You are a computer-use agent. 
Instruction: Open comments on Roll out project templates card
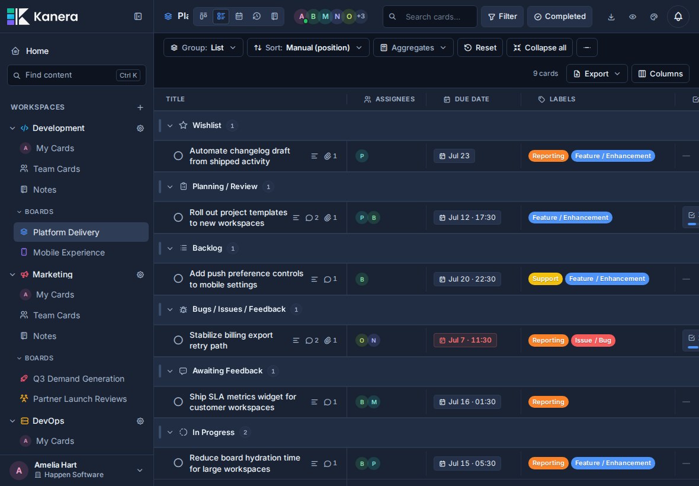(x=312, y=218)
